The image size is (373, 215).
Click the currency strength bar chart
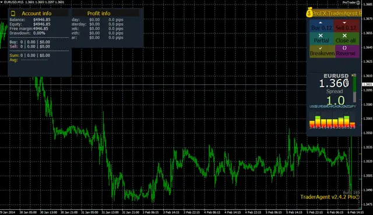(332, 120)
